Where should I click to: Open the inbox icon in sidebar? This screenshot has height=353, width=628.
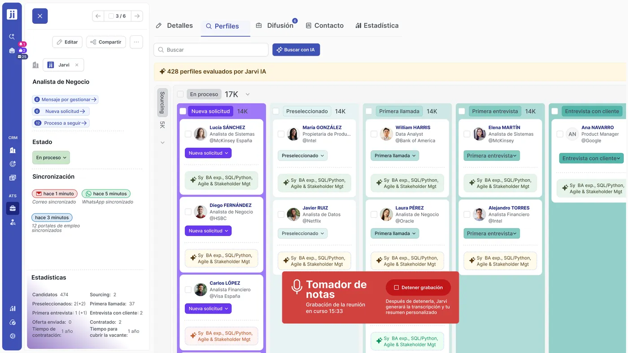[12, 51]
